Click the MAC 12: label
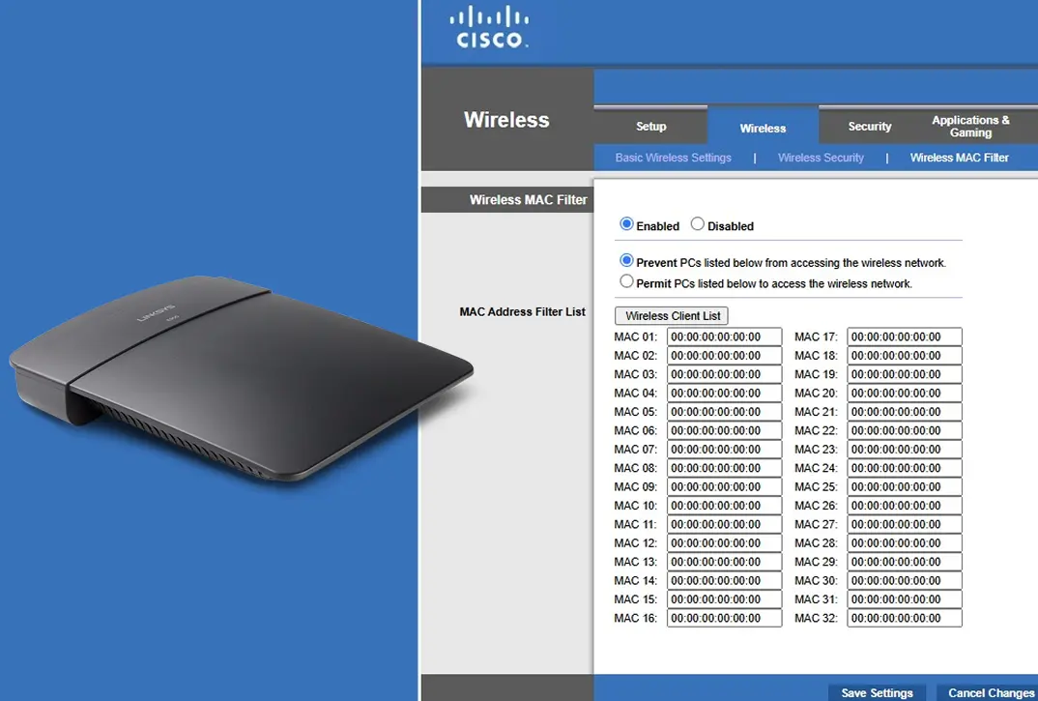 (x=636, y=543)
